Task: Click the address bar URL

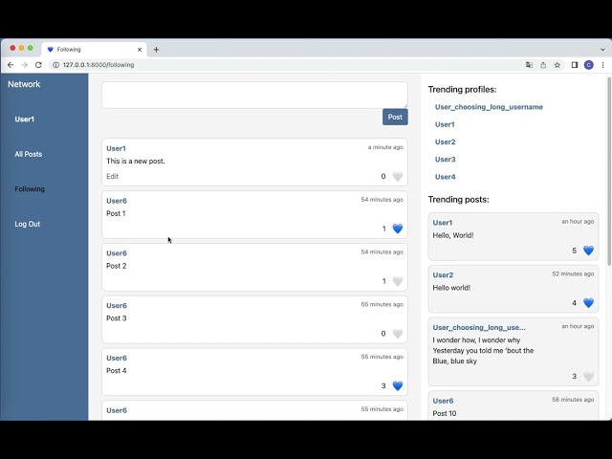Action: click(98, 65)
